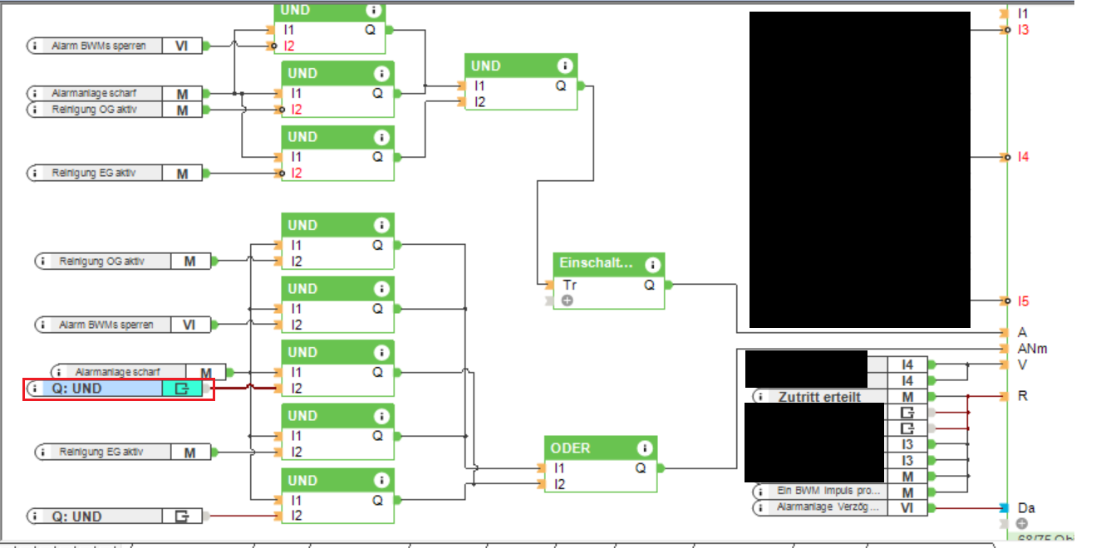Viewport: 1096px width, 548px height.
Task: Click the A input on the right block
Action: tap(1021, 332)
